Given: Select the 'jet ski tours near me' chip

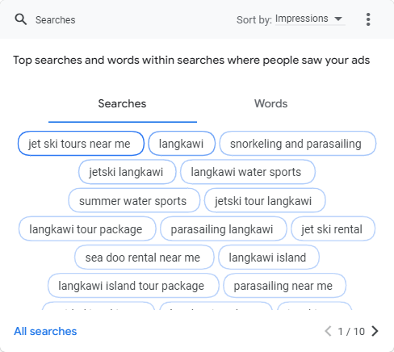Looking at the screenshot, I should coord(81,144).
